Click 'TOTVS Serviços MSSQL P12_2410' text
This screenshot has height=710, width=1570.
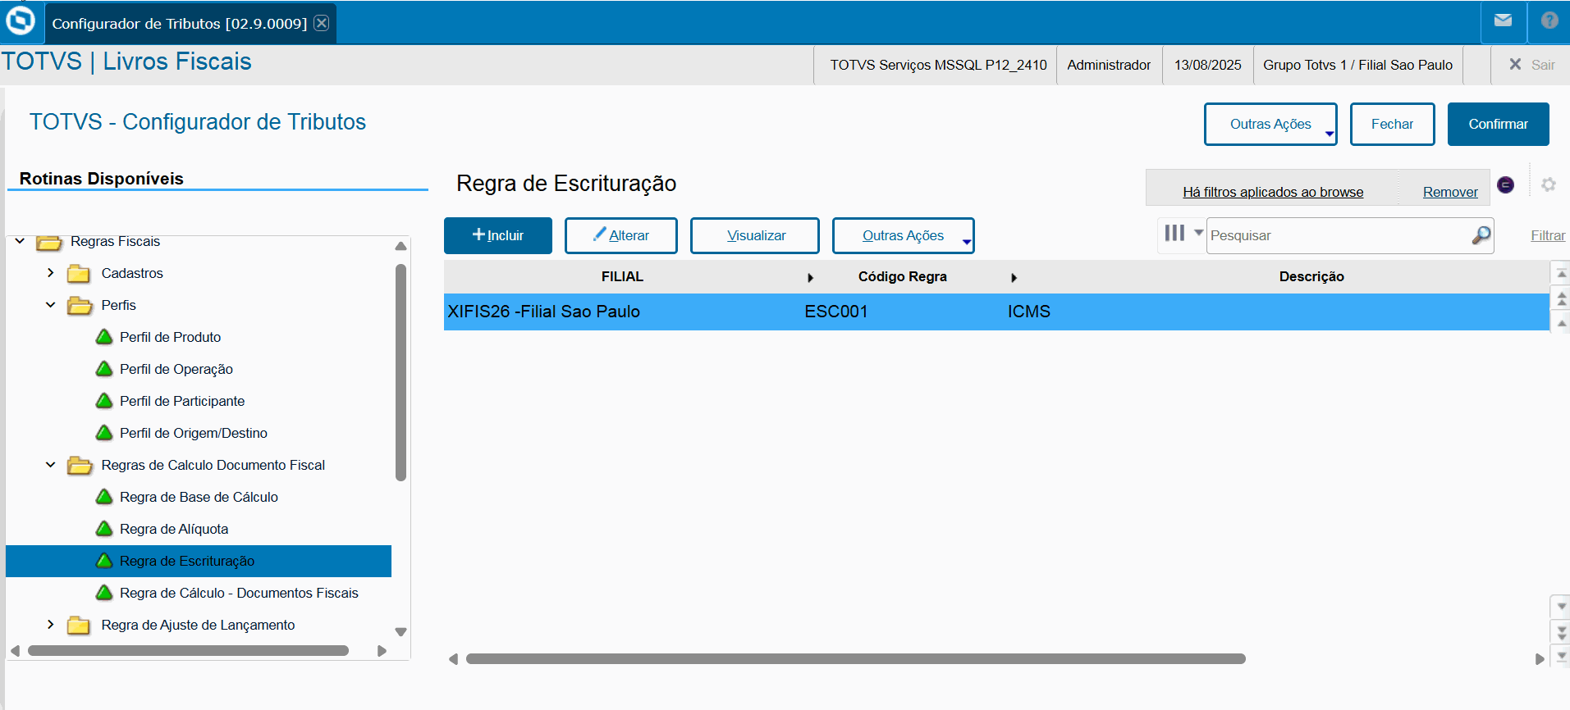(x=938, y=65)
